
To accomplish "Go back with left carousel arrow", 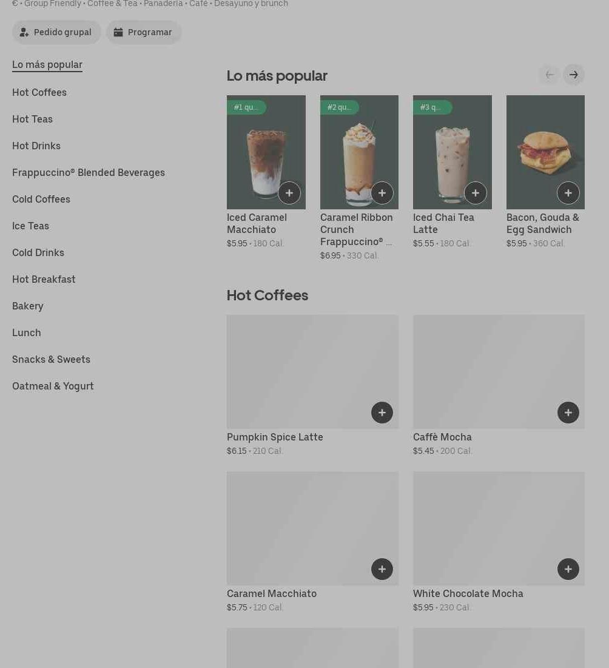I will pos(550,75).
